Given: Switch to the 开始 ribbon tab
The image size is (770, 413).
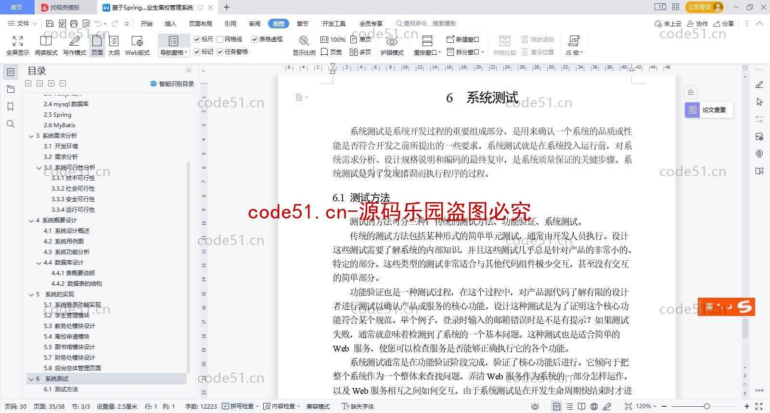Looking at the screenshot, I should tap(146, 24).
